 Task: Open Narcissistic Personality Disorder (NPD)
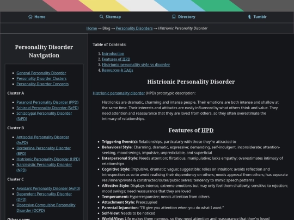tap(44, 167)
